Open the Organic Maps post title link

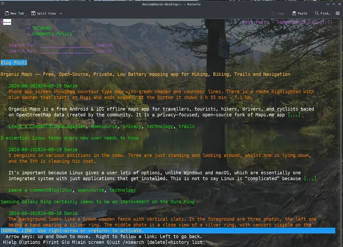tap(145, 74)
